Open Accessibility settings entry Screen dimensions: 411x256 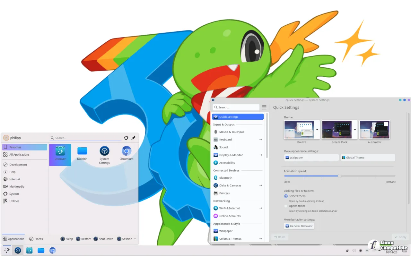(x=238, y=163)
